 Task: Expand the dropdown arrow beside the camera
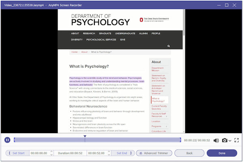230,141
